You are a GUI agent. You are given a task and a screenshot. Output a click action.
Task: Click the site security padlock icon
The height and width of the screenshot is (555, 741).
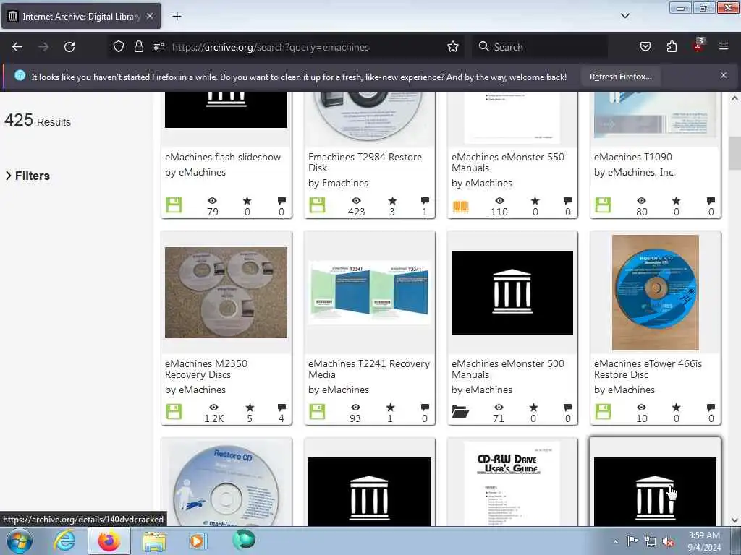[x=138, y=47]
